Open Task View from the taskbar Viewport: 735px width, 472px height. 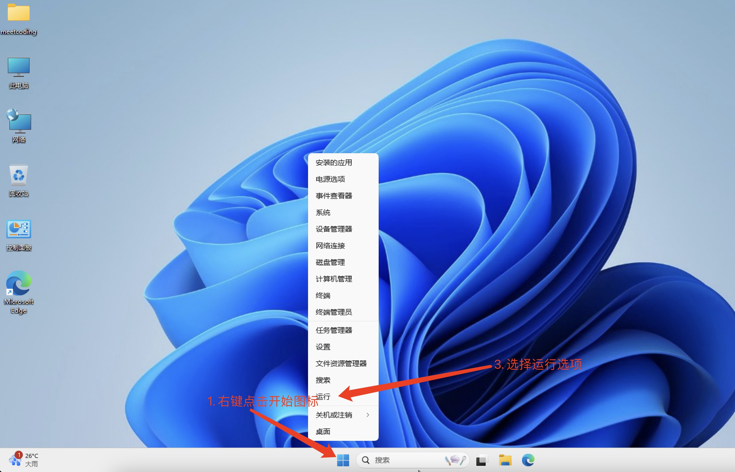[x=481, y=460]
